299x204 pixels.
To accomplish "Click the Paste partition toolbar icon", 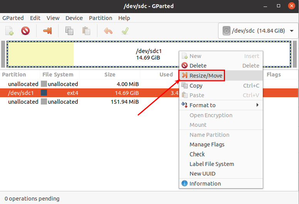I will [86, 31].
